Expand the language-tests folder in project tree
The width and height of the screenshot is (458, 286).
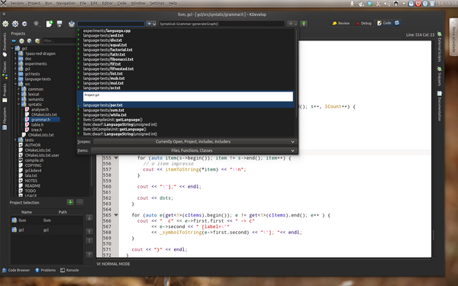[15, 79]
